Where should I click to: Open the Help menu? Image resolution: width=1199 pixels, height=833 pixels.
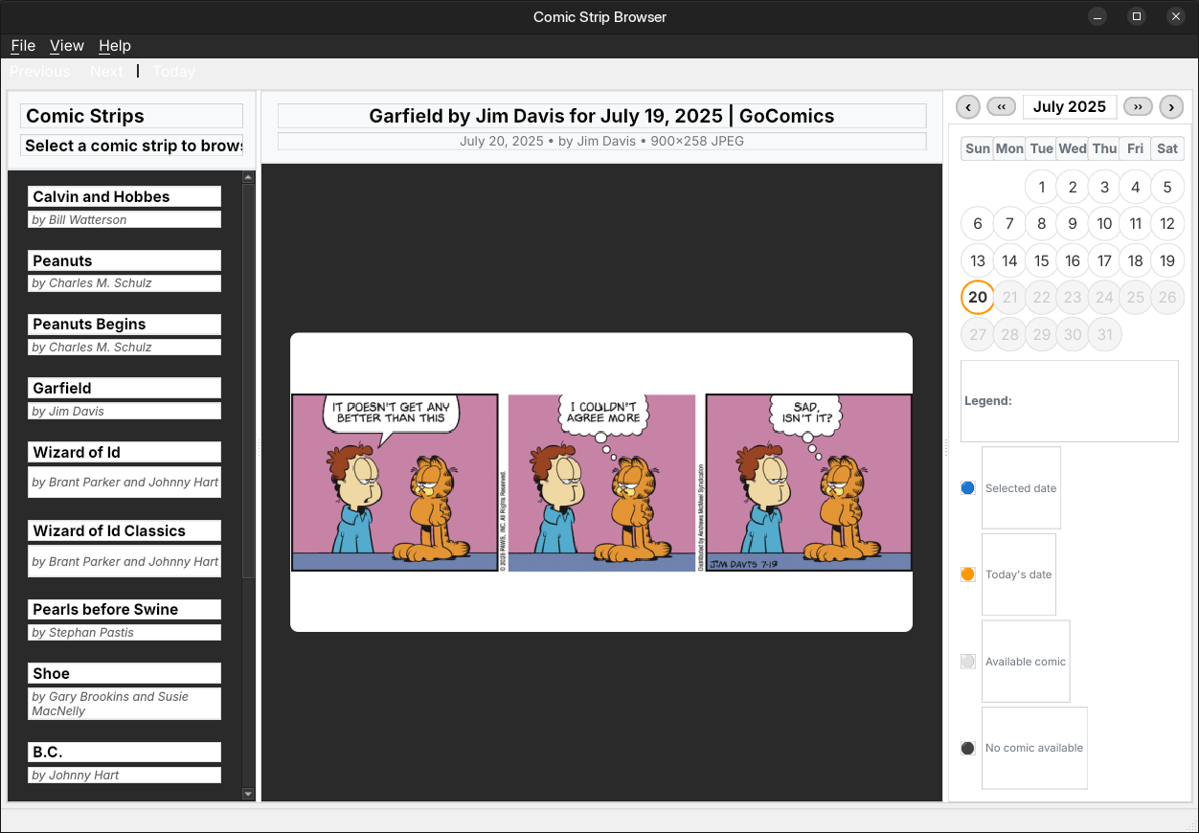tap(115, 46)
